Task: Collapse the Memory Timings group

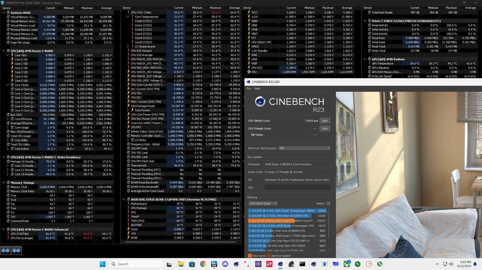Action: click(x=4, y=183)
